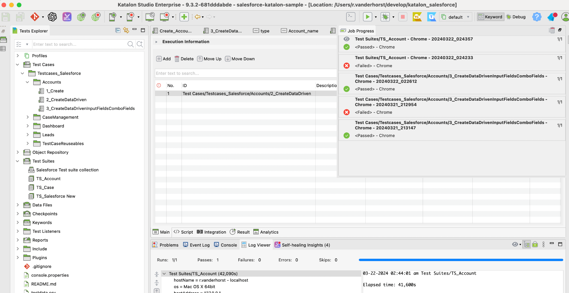The height and width of the screenshot is (293, 569).
Task: Start Mobile Recorder tool
Action: click(x=130, y=17)
